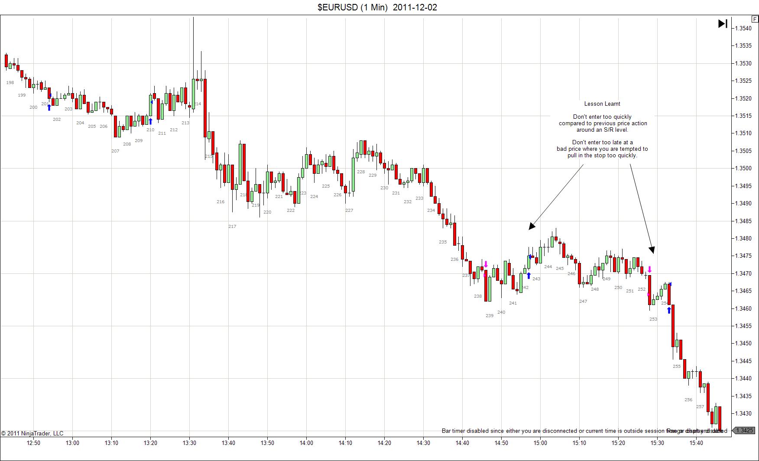Click the 1.3485 price axis label
Image resolution: width=759 pixels, height=461 pixels.
(x=743, y=221)
